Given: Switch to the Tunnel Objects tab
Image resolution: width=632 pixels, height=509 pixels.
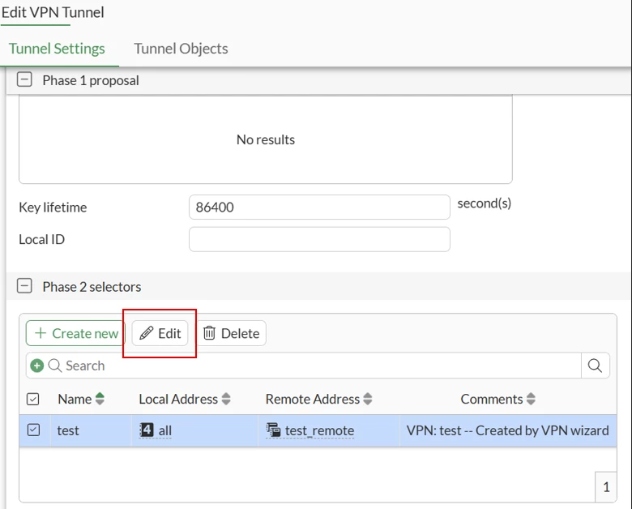Looking at the screenshot, I should [x=181, y=49].
